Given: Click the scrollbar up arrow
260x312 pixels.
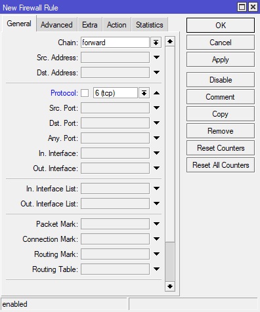Looking at the screenshot, I should pyautogui.click(x=170, y=41).
